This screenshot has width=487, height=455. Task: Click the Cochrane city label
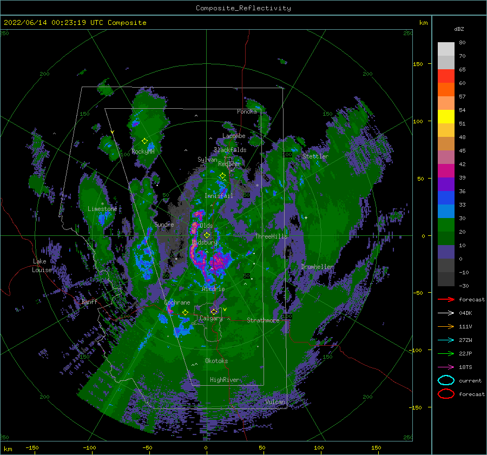[x=177, y=302]
